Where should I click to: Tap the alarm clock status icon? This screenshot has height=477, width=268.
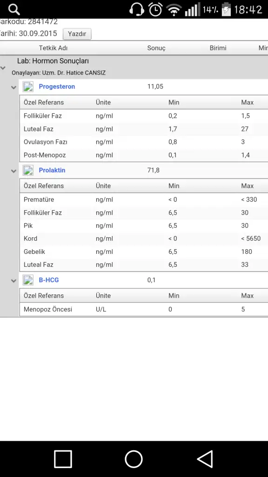[155, 9]
